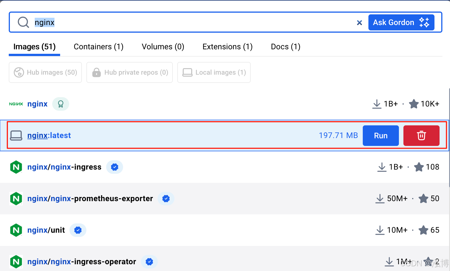This screenshot has height=271, width=450.
Task: Click the star icon showing 65
Action: [423, 230]
